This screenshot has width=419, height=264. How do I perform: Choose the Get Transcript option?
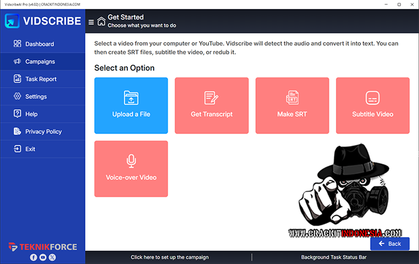point(212,105)
